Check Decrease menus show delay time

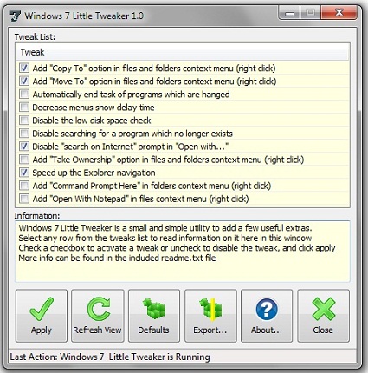pyautogui.click(x=24, y=108)
